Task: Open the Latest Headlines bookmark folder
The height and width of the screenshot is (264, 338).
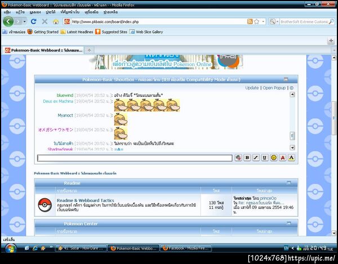Action: click(77, 32)
